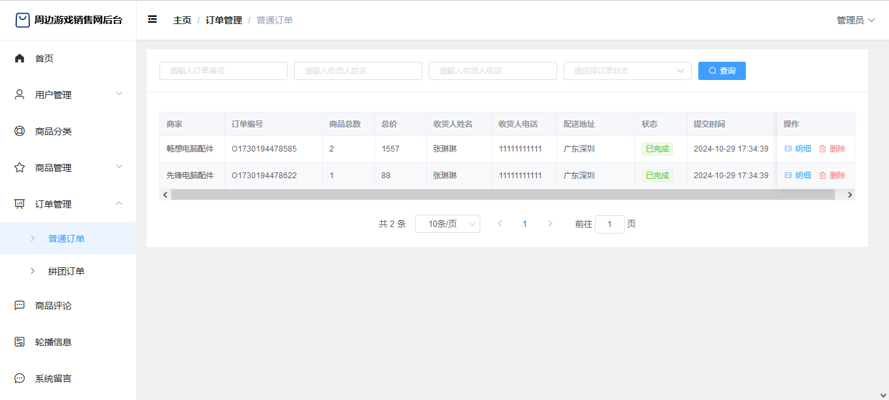Screen dimensions: 889x400
Task: Open the 管理员 account dropdown
Action: click(x=855, y=20)
